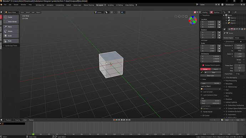Switch to the UV Editing workspace tab

[x=119, y=5]
